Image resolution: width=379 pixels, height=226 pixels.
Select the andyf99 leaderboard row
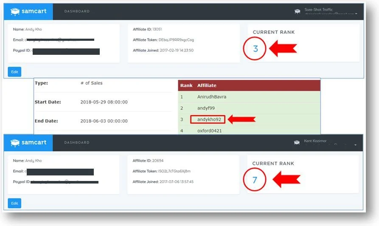(206, 108)
